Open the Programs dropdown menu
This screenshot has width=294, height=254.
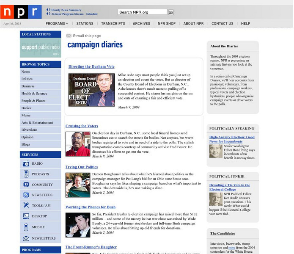57,23
